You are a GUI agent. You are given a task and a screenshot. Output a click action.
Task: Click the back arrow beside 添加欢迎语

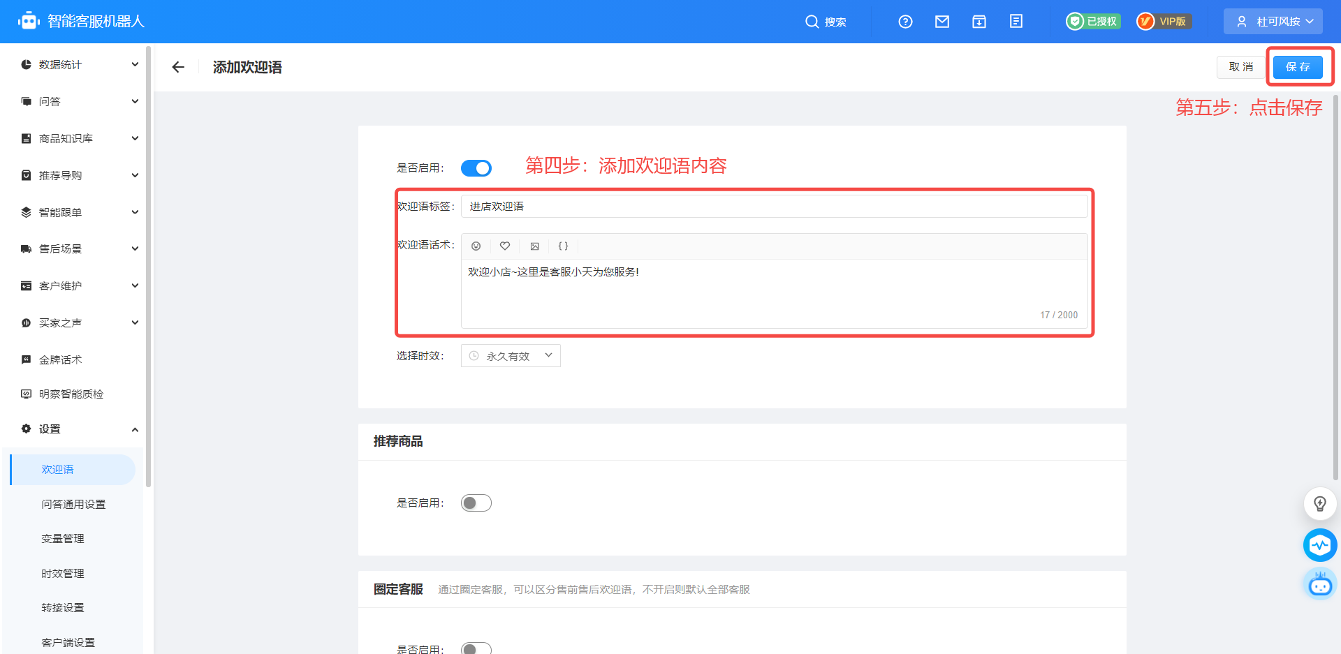[178, 67]
